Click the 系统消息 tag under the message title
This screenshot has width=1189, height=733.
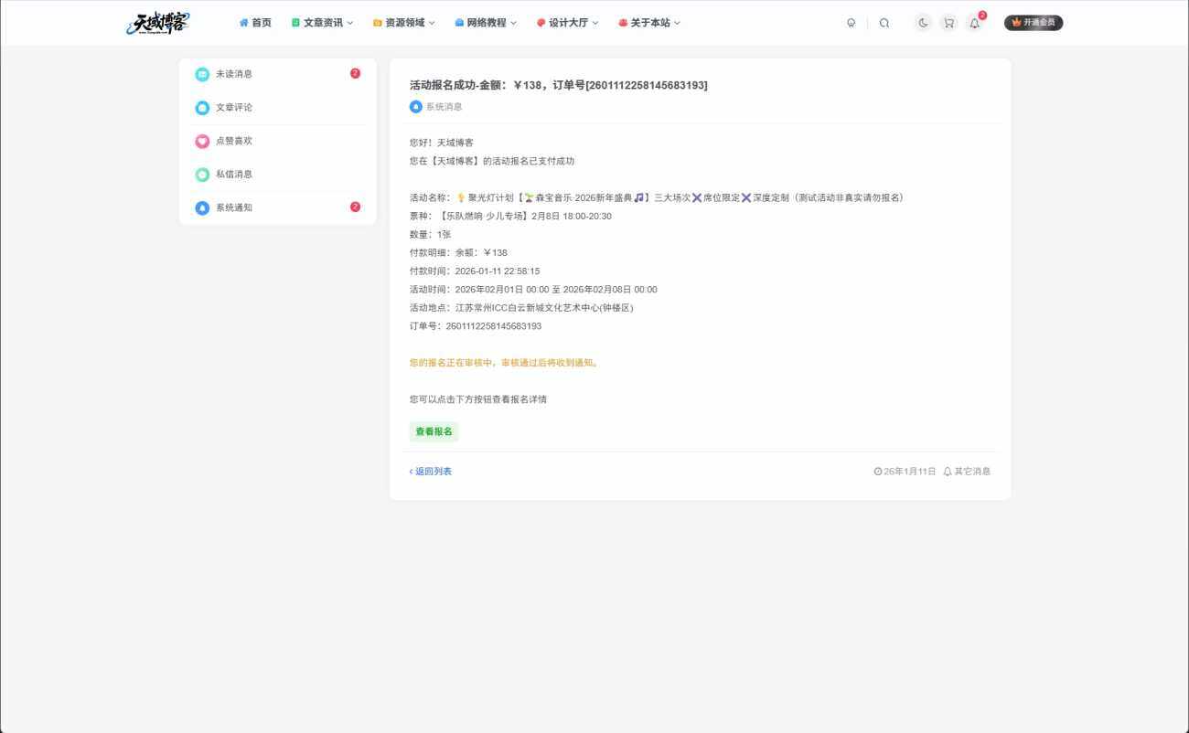click(x=437, y=107)
